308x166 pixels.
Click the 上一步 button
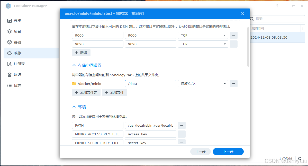click(200, 152)
